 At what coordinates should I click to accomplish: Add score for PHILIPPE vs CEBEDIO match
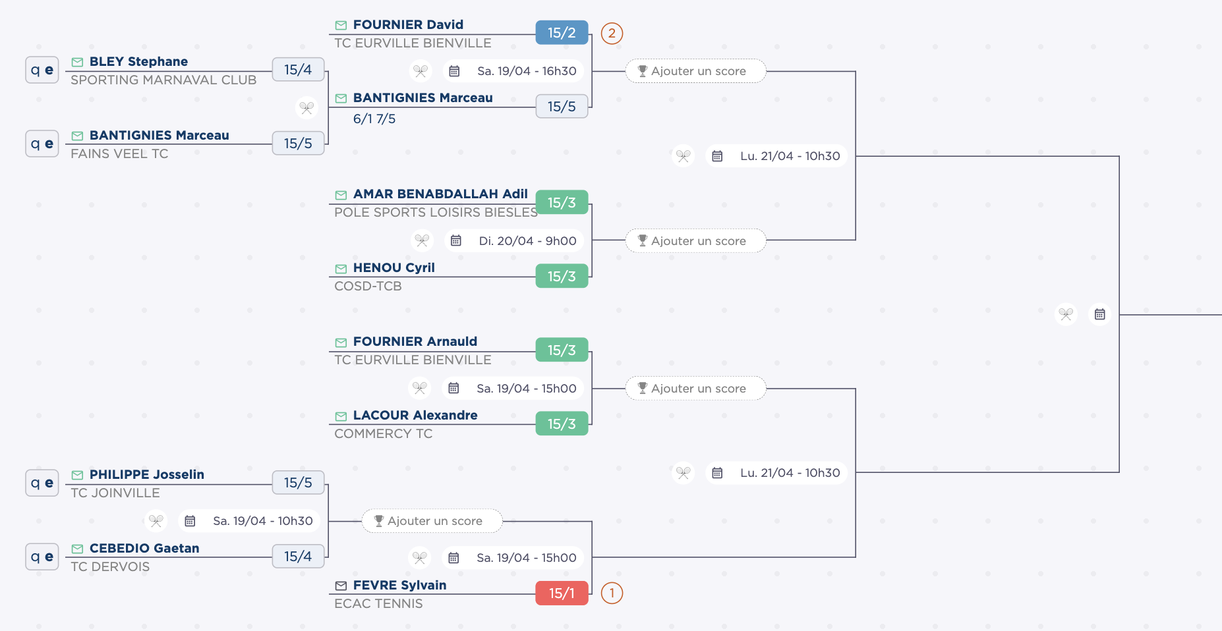[x=432, y=521]
